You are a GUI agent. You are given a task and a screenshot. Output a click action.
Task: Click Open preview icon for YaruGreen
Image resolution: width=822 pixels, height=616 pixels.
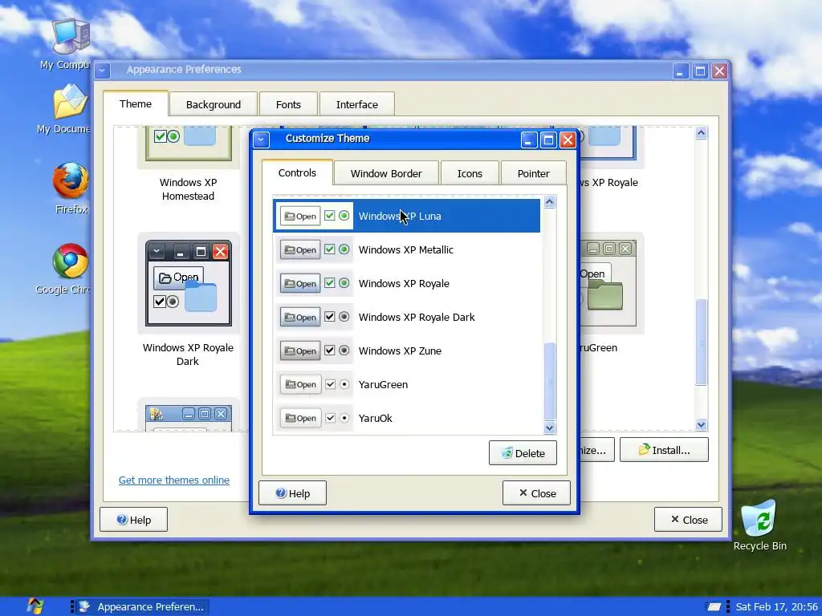300,384
